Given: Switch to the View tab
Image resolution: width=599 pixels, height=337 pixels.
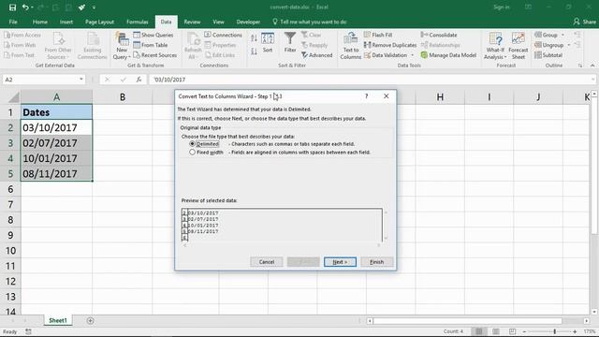Looking at the screenshot, I should (218, 22).
